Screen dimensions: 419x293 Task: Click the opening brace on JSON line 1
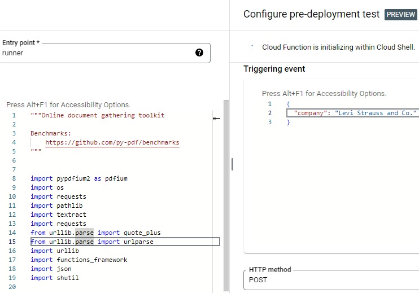(288, 104)
